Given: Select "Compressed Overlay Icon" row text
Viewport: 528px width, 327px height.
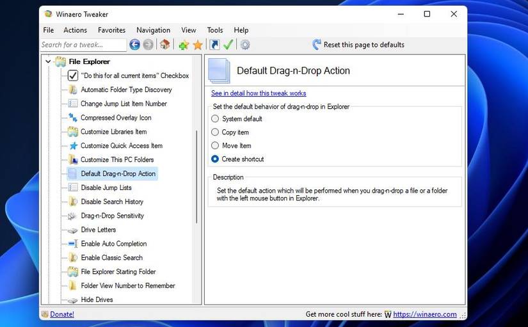Looking at the screenshot, I should coord(116,118).
